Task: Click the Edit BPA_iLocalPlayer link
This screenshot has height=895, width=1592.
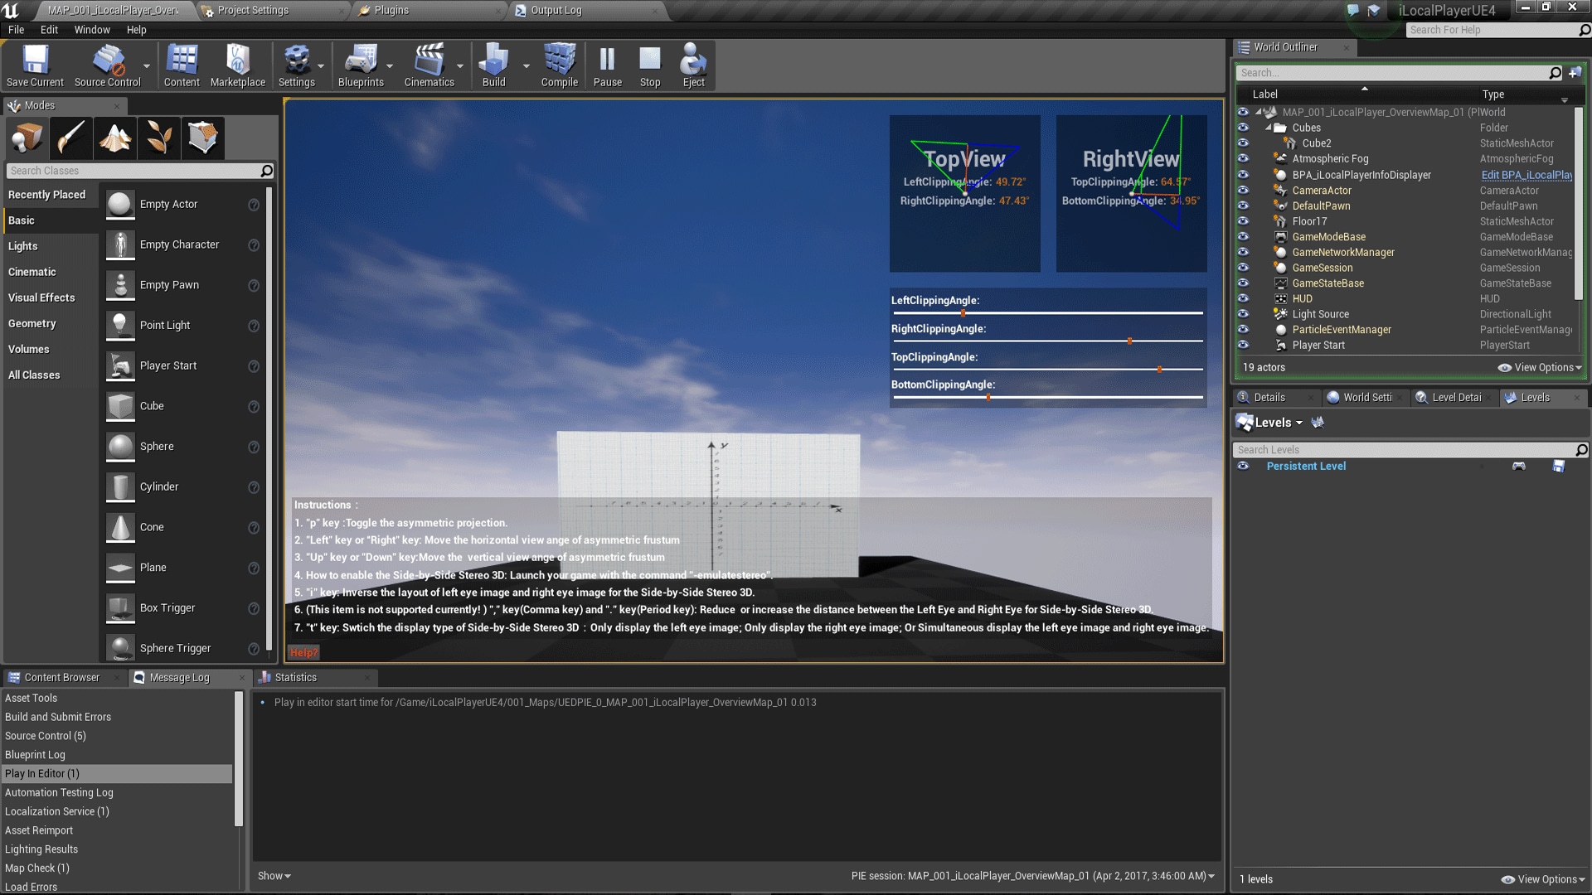Action: point(1526,175)
